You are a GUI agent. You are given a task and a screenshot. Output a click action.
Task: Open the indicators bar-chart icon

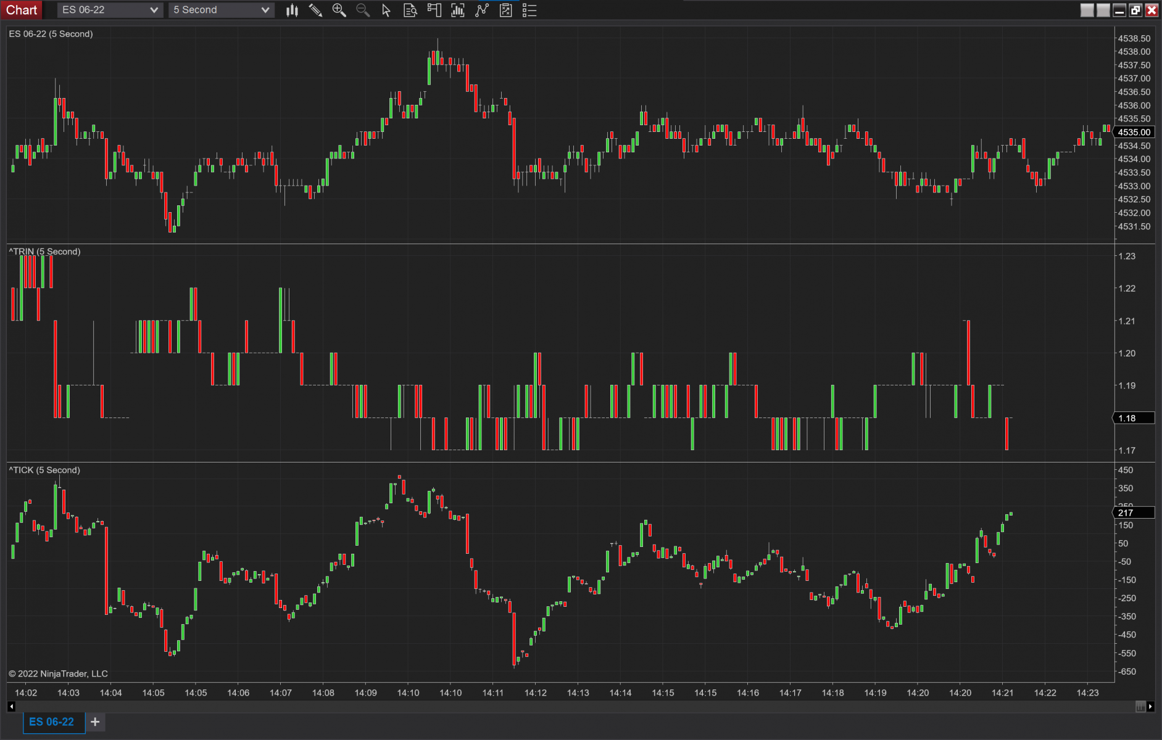pos(458,10)
